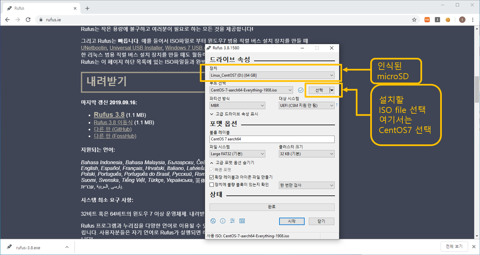Open the Rufus about info icon
Screen dimensions: 480x255
coord(223,221)
